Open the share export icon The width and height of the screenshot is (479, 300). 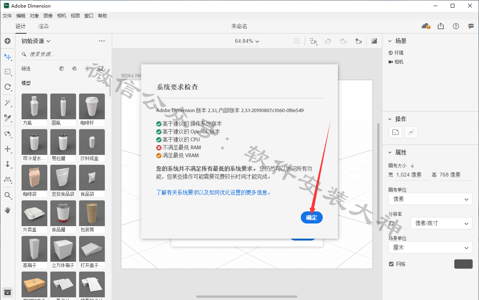[x=441, y=26]
